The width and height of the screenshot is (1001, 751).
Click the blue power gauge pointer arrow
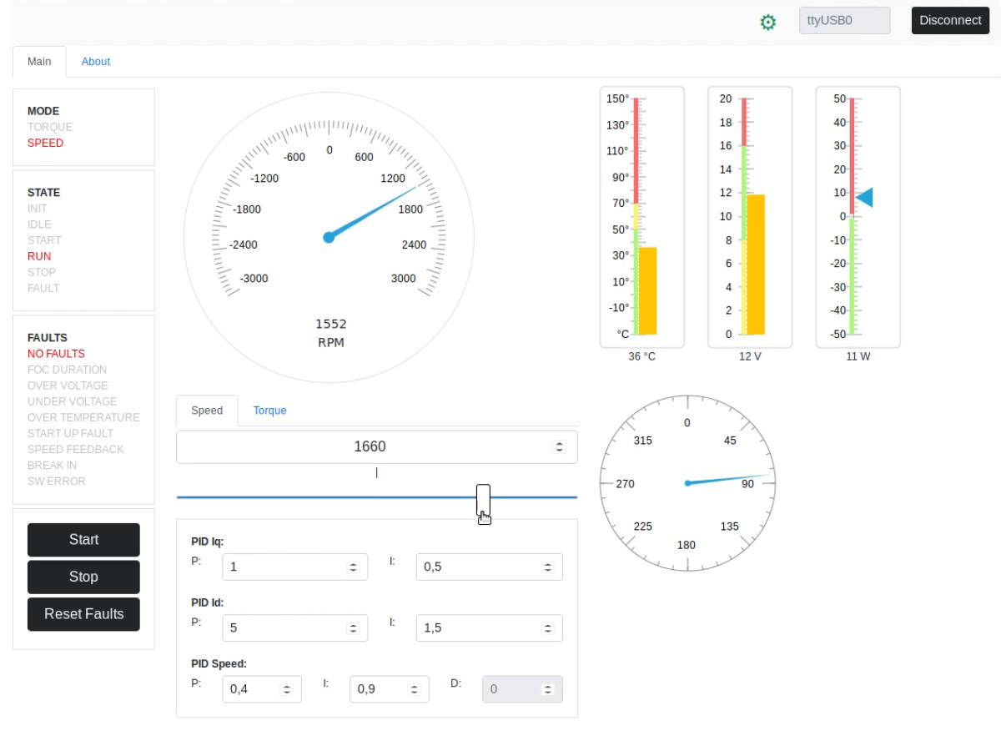tap(864, 198)
